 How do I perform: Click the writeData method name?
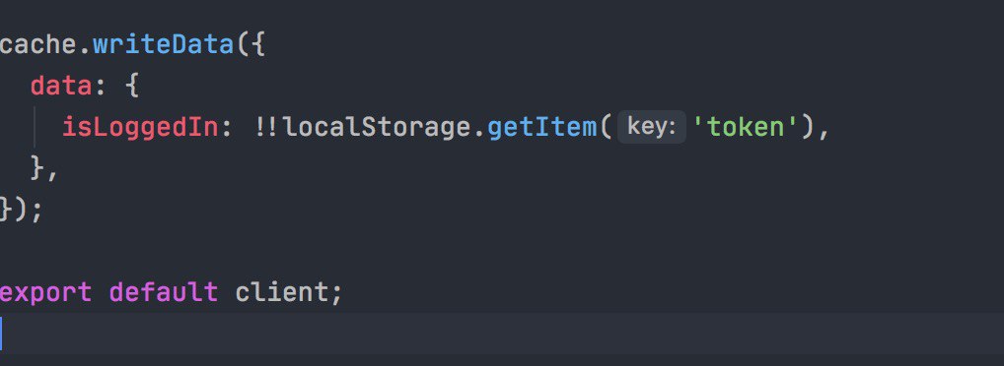pyautogui.click(x=164, y=46)
